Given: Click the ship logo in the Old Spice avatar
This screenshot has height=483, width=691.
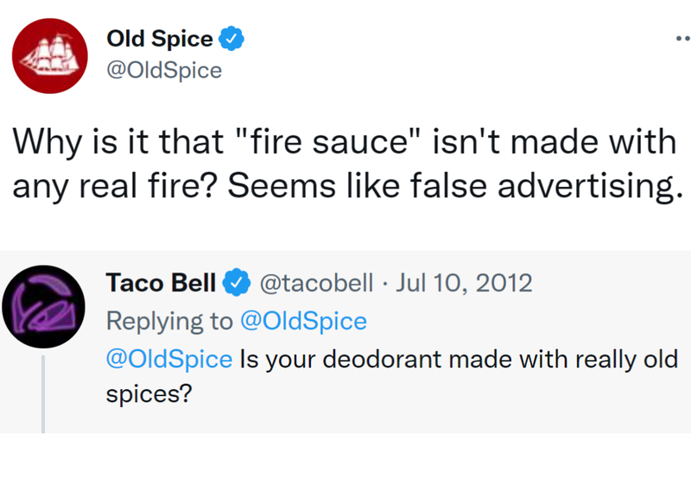Looking at the screenshot, I should (49, 56).
